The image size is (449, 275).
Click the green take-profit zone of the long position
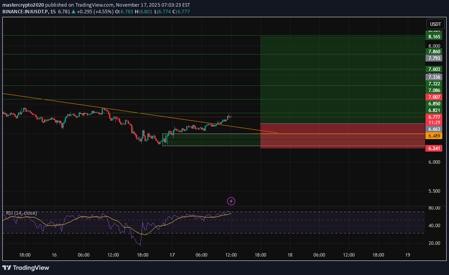[342, 78]
